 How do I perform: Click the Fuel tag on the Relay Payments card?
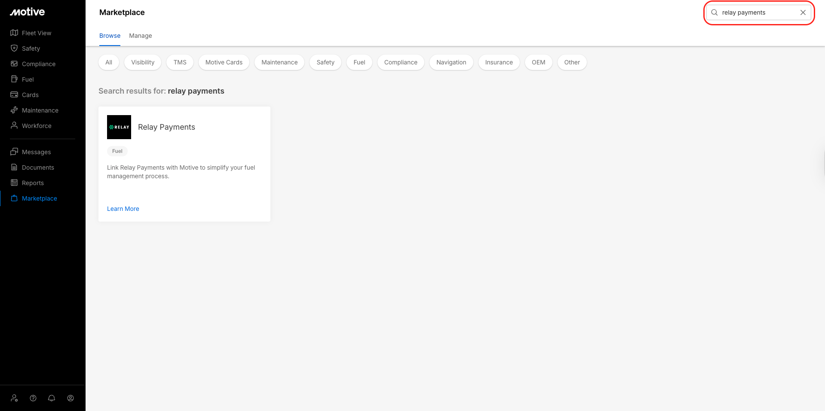tap(117, 151)
